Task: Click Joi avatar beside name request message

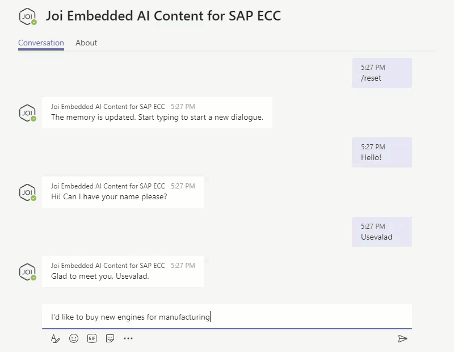Action: click(x=27, y=192)
